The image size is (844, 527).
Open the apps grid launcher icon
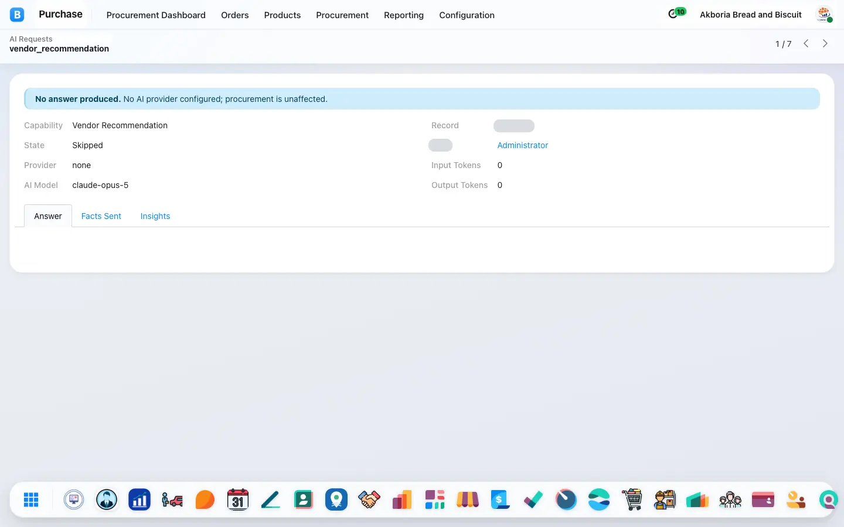click(x=31, y=499)
